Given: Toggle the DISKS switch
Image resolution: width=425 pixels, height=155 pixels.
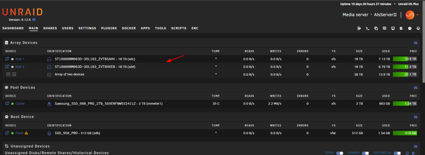Looking at the screenshot, I should [x=340, y=153].
